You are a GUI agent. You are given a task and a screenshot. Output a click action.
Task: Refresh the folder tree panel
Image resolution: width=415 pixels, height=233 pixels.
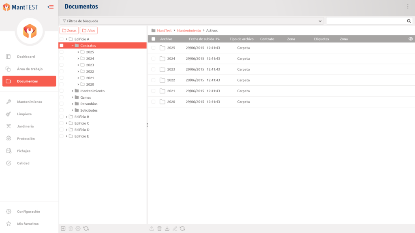86,229
